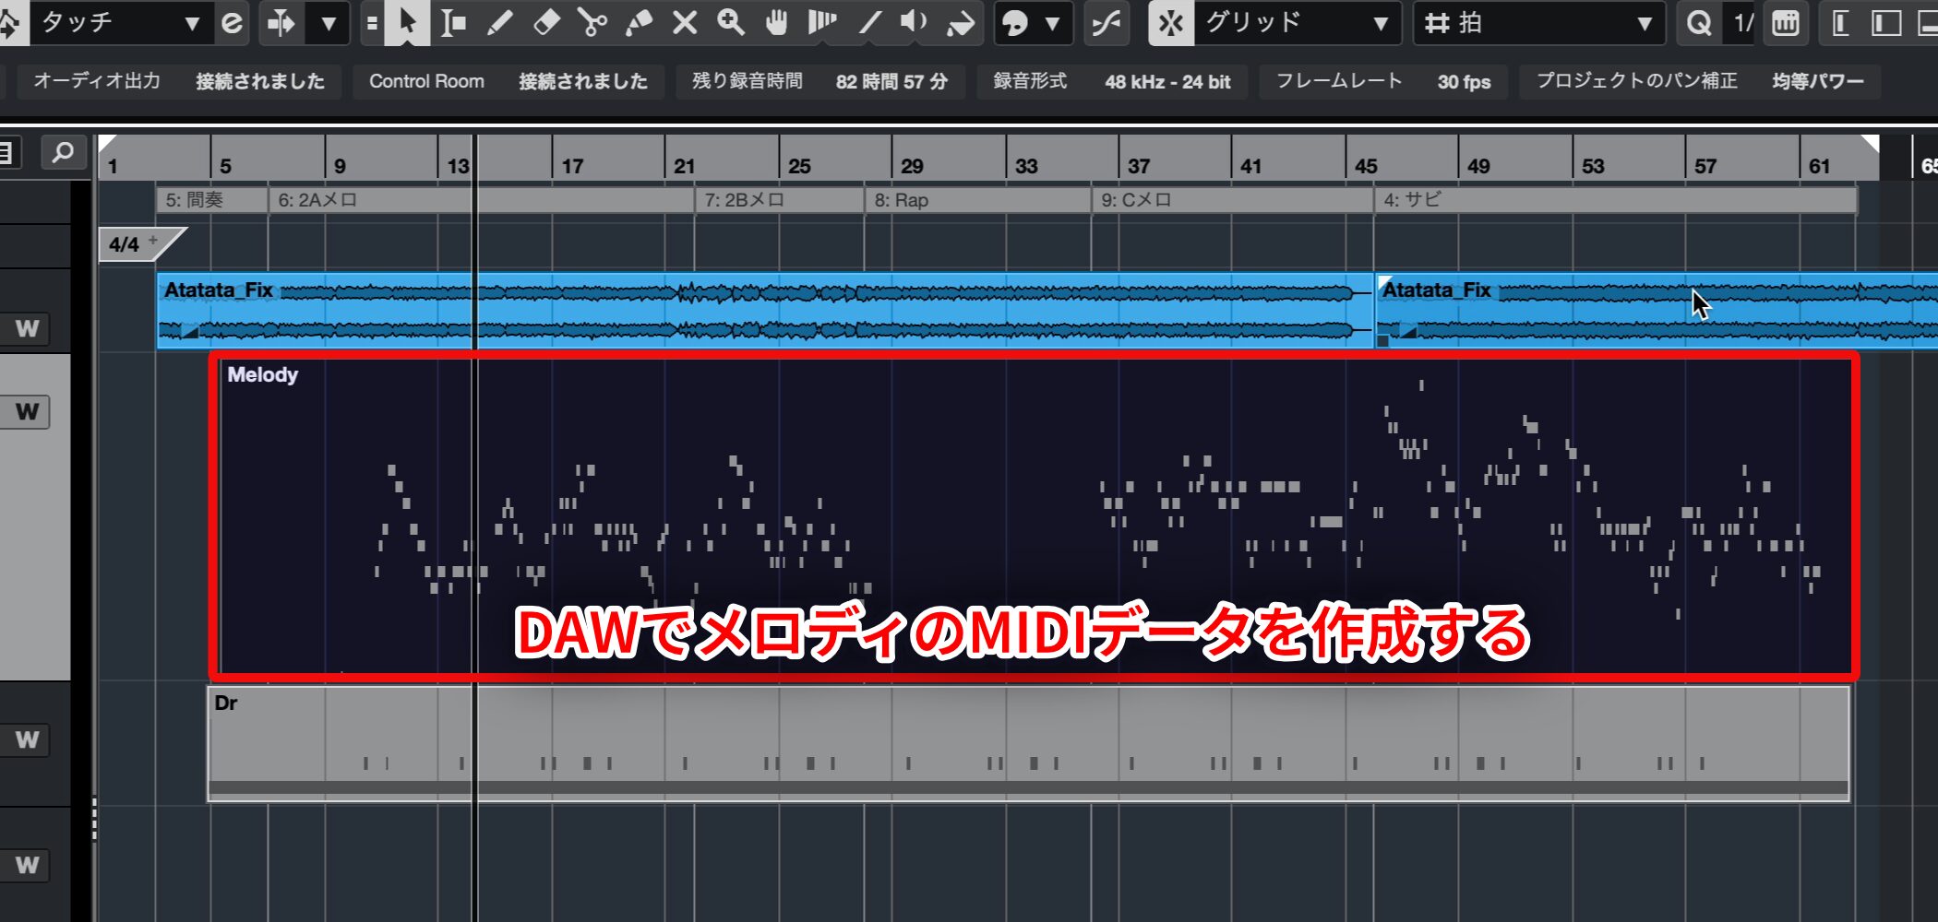Click the color palette icon
1938x922 pixels.
click(x=1015, y=22)
